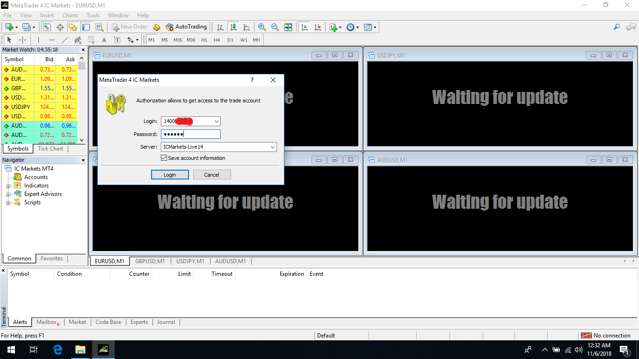
Task: Click the No connection status indicator
Action: (605, 335)
